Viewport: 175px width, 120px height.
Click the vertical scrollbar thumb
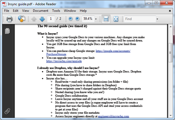[170, 53]
